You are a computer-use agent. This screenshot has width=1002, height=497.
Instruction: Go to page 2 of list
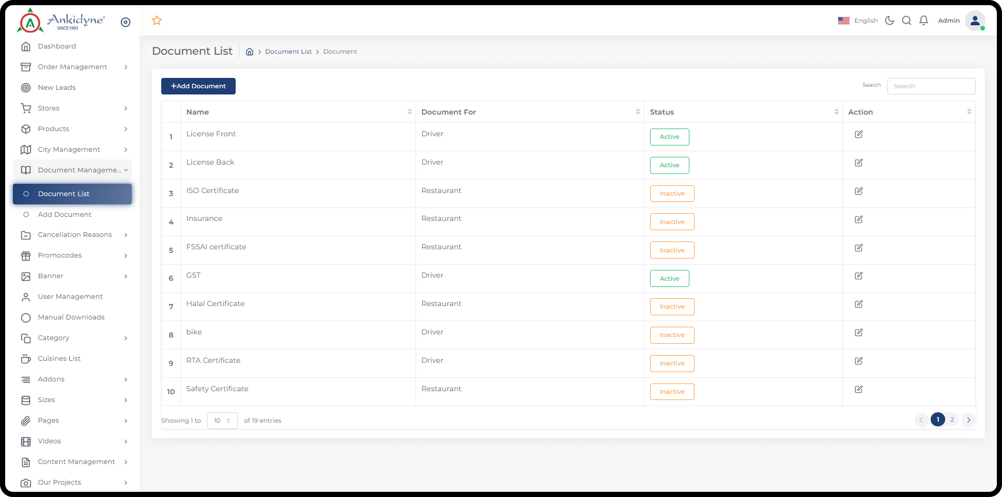pyautogui.click(x=952, y=420)
